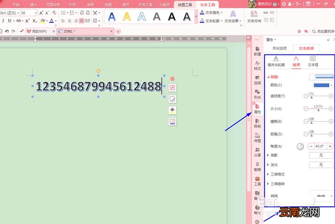
Task: Apply superscript X² formatting
Action: [27, 21]
